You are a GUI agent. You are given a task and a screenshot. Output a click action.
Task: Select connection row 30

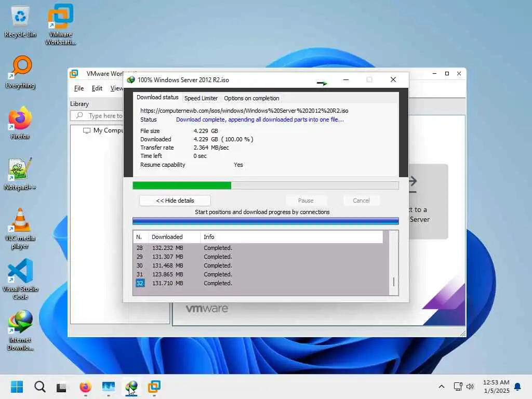click(261, 265)
